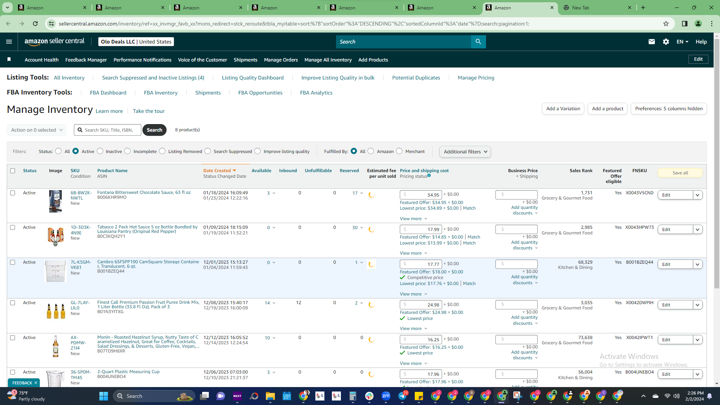This screenshot has width=720, height=405.
Task: Open Zoom from the taskbar
Action: point(386,396)
